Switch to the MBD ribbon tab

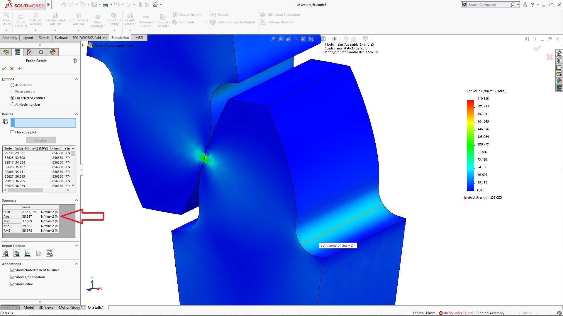(x=139, y=38)
